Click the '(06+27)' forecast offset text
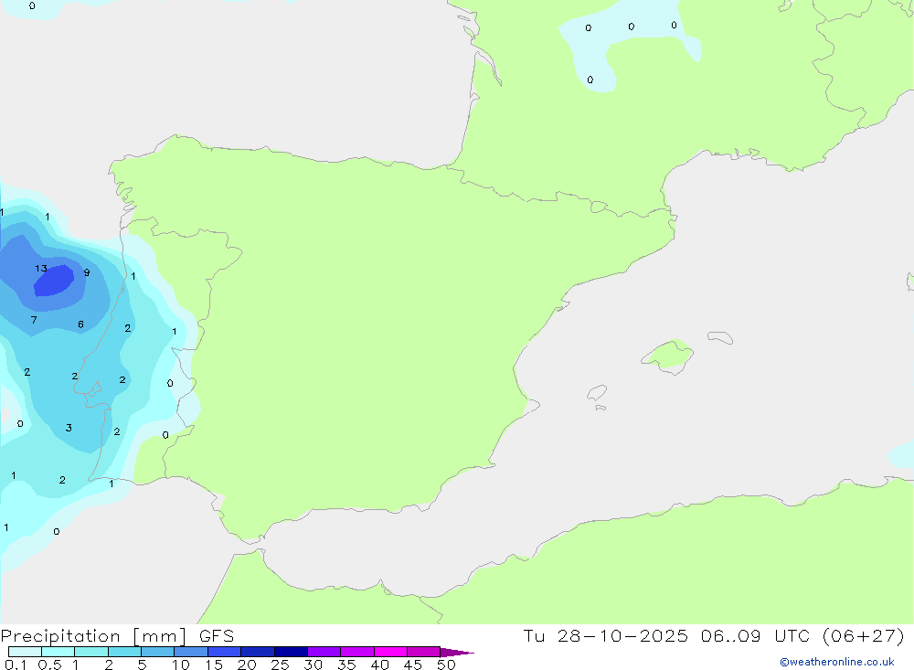Image resolution: width=914 pixels, height=670 pixels. coord(864,635)
